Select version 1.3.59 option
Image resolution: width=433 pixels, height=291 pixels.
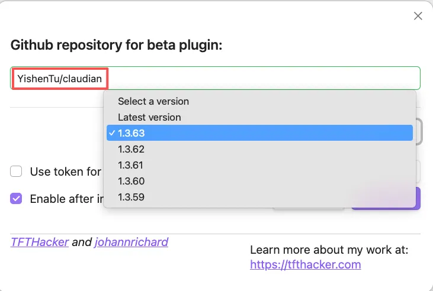(x=131, y=197)
